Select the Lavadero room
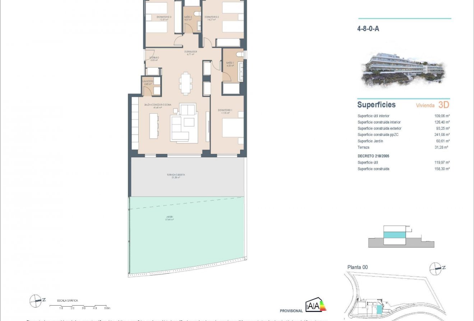474x321 pixels. (x=148, y=86)
